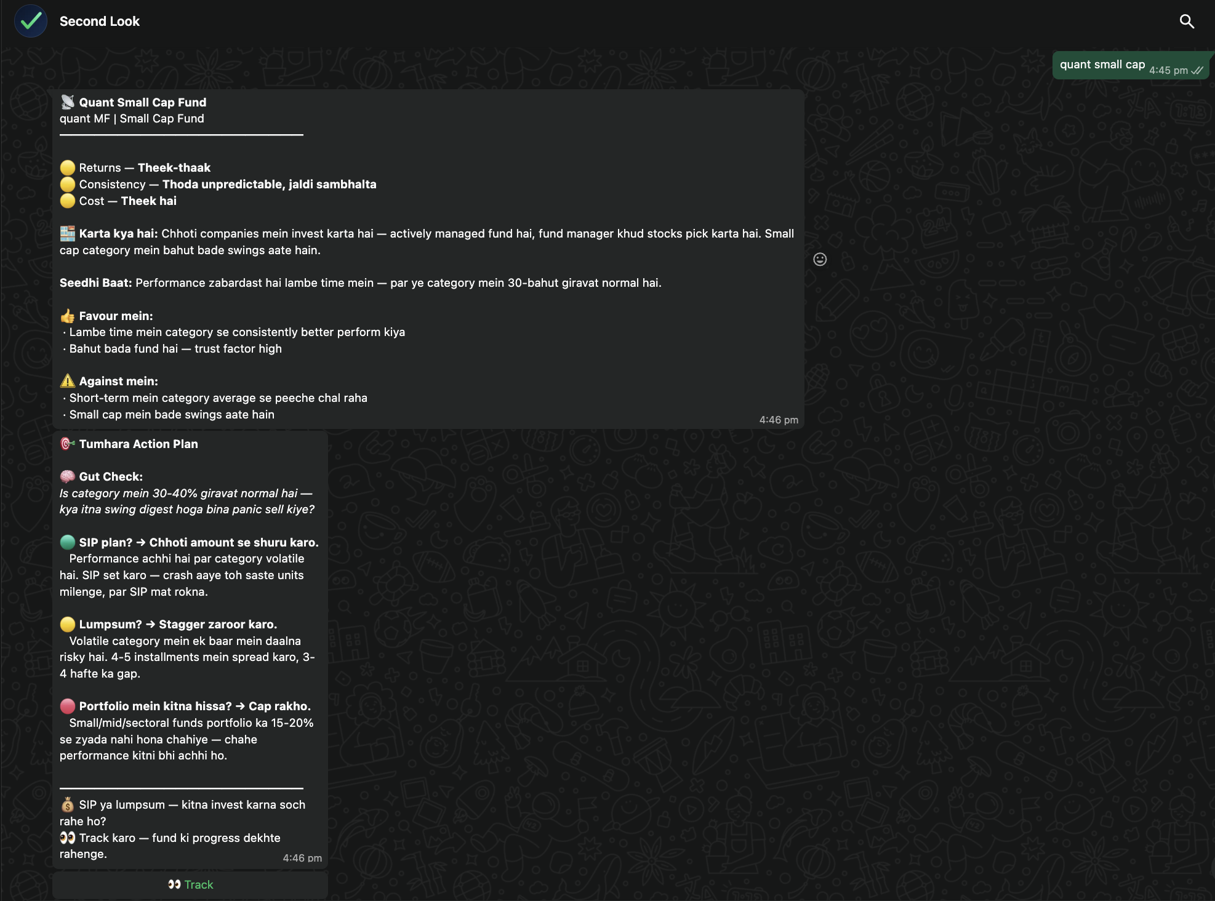Select the money bag SIP ya lumpsum icon
This screenshot has height=901, width=1215.
[x=68, y=804]
